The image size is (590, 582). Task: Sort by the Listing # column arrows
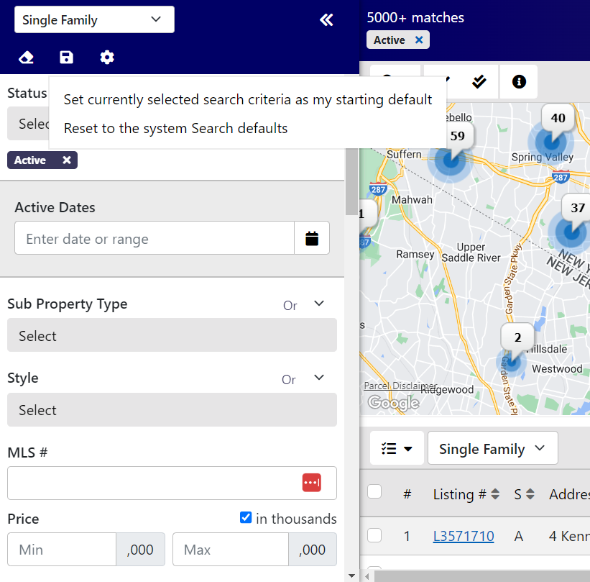coord(495,494)
